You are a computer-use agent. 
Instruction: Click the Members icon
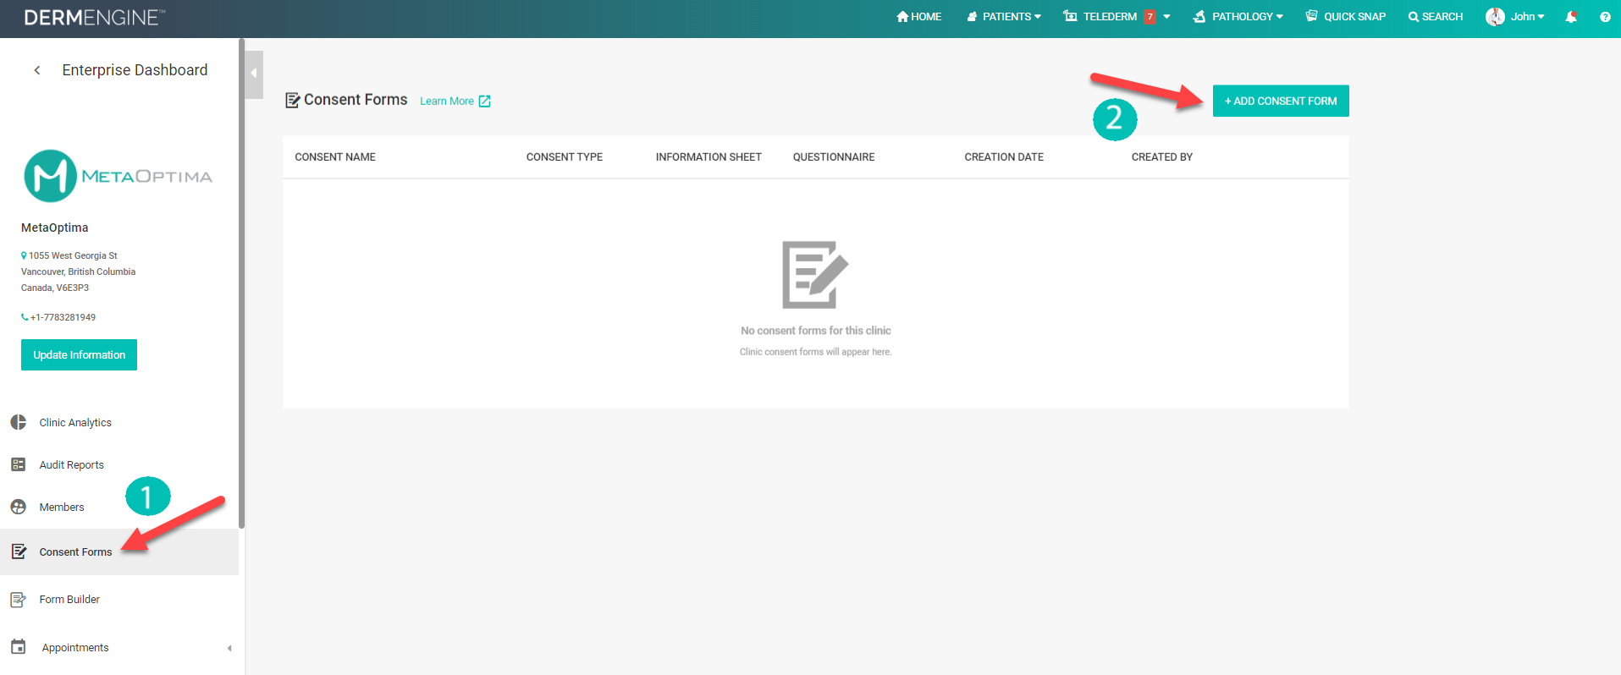(x=19, y=507)
